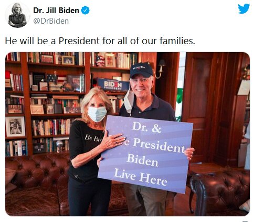Click 'Live Here' on the blue sign
253x222 pixels.
[141, 177]
